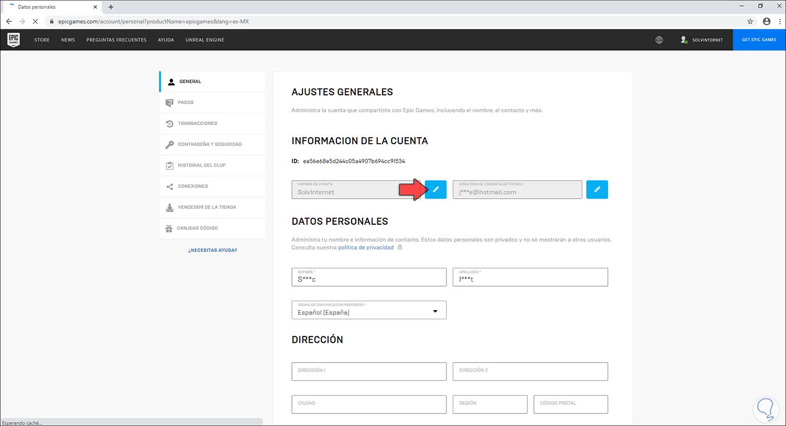This screenshot has width=786, height=426.
Task: Click the key icon for password settings
Action: click(x=169, y=145)
